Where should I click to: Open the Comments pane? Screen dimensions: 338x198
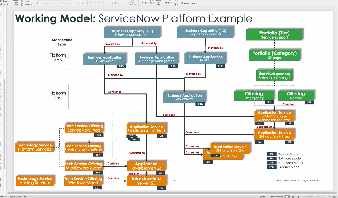coord(277,197)
